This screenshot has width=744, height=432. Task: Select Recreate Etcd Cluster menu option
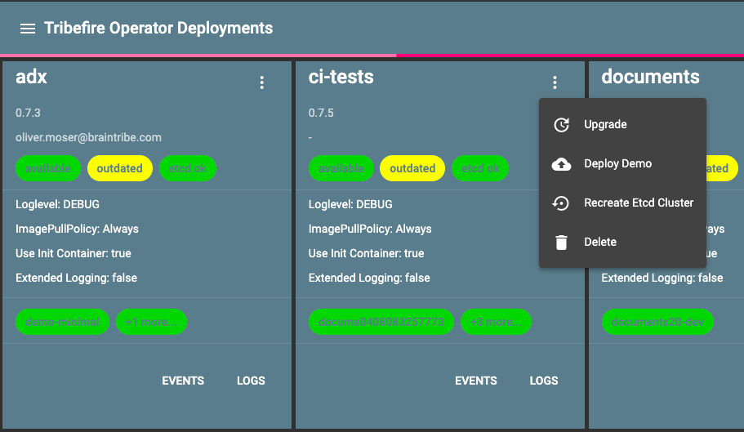pos(639,203)
